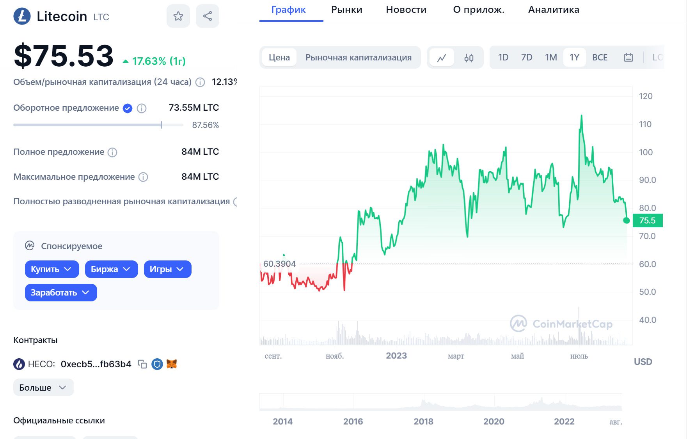Show info icon for Оборотное предложение

142,108
